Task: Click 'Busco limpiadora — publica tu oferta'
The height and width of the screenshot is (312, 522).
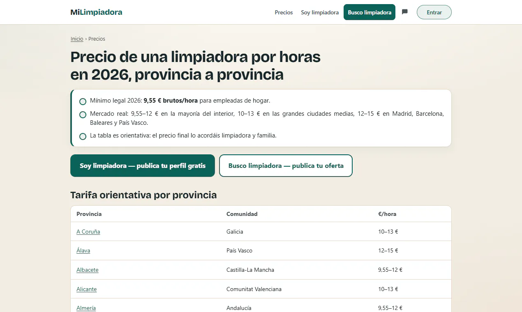Action: click(286, 166)
